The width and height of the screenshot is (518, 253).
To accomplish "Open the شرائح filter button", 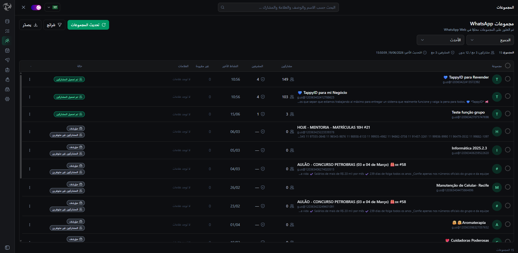I will [x=54, y=25].
